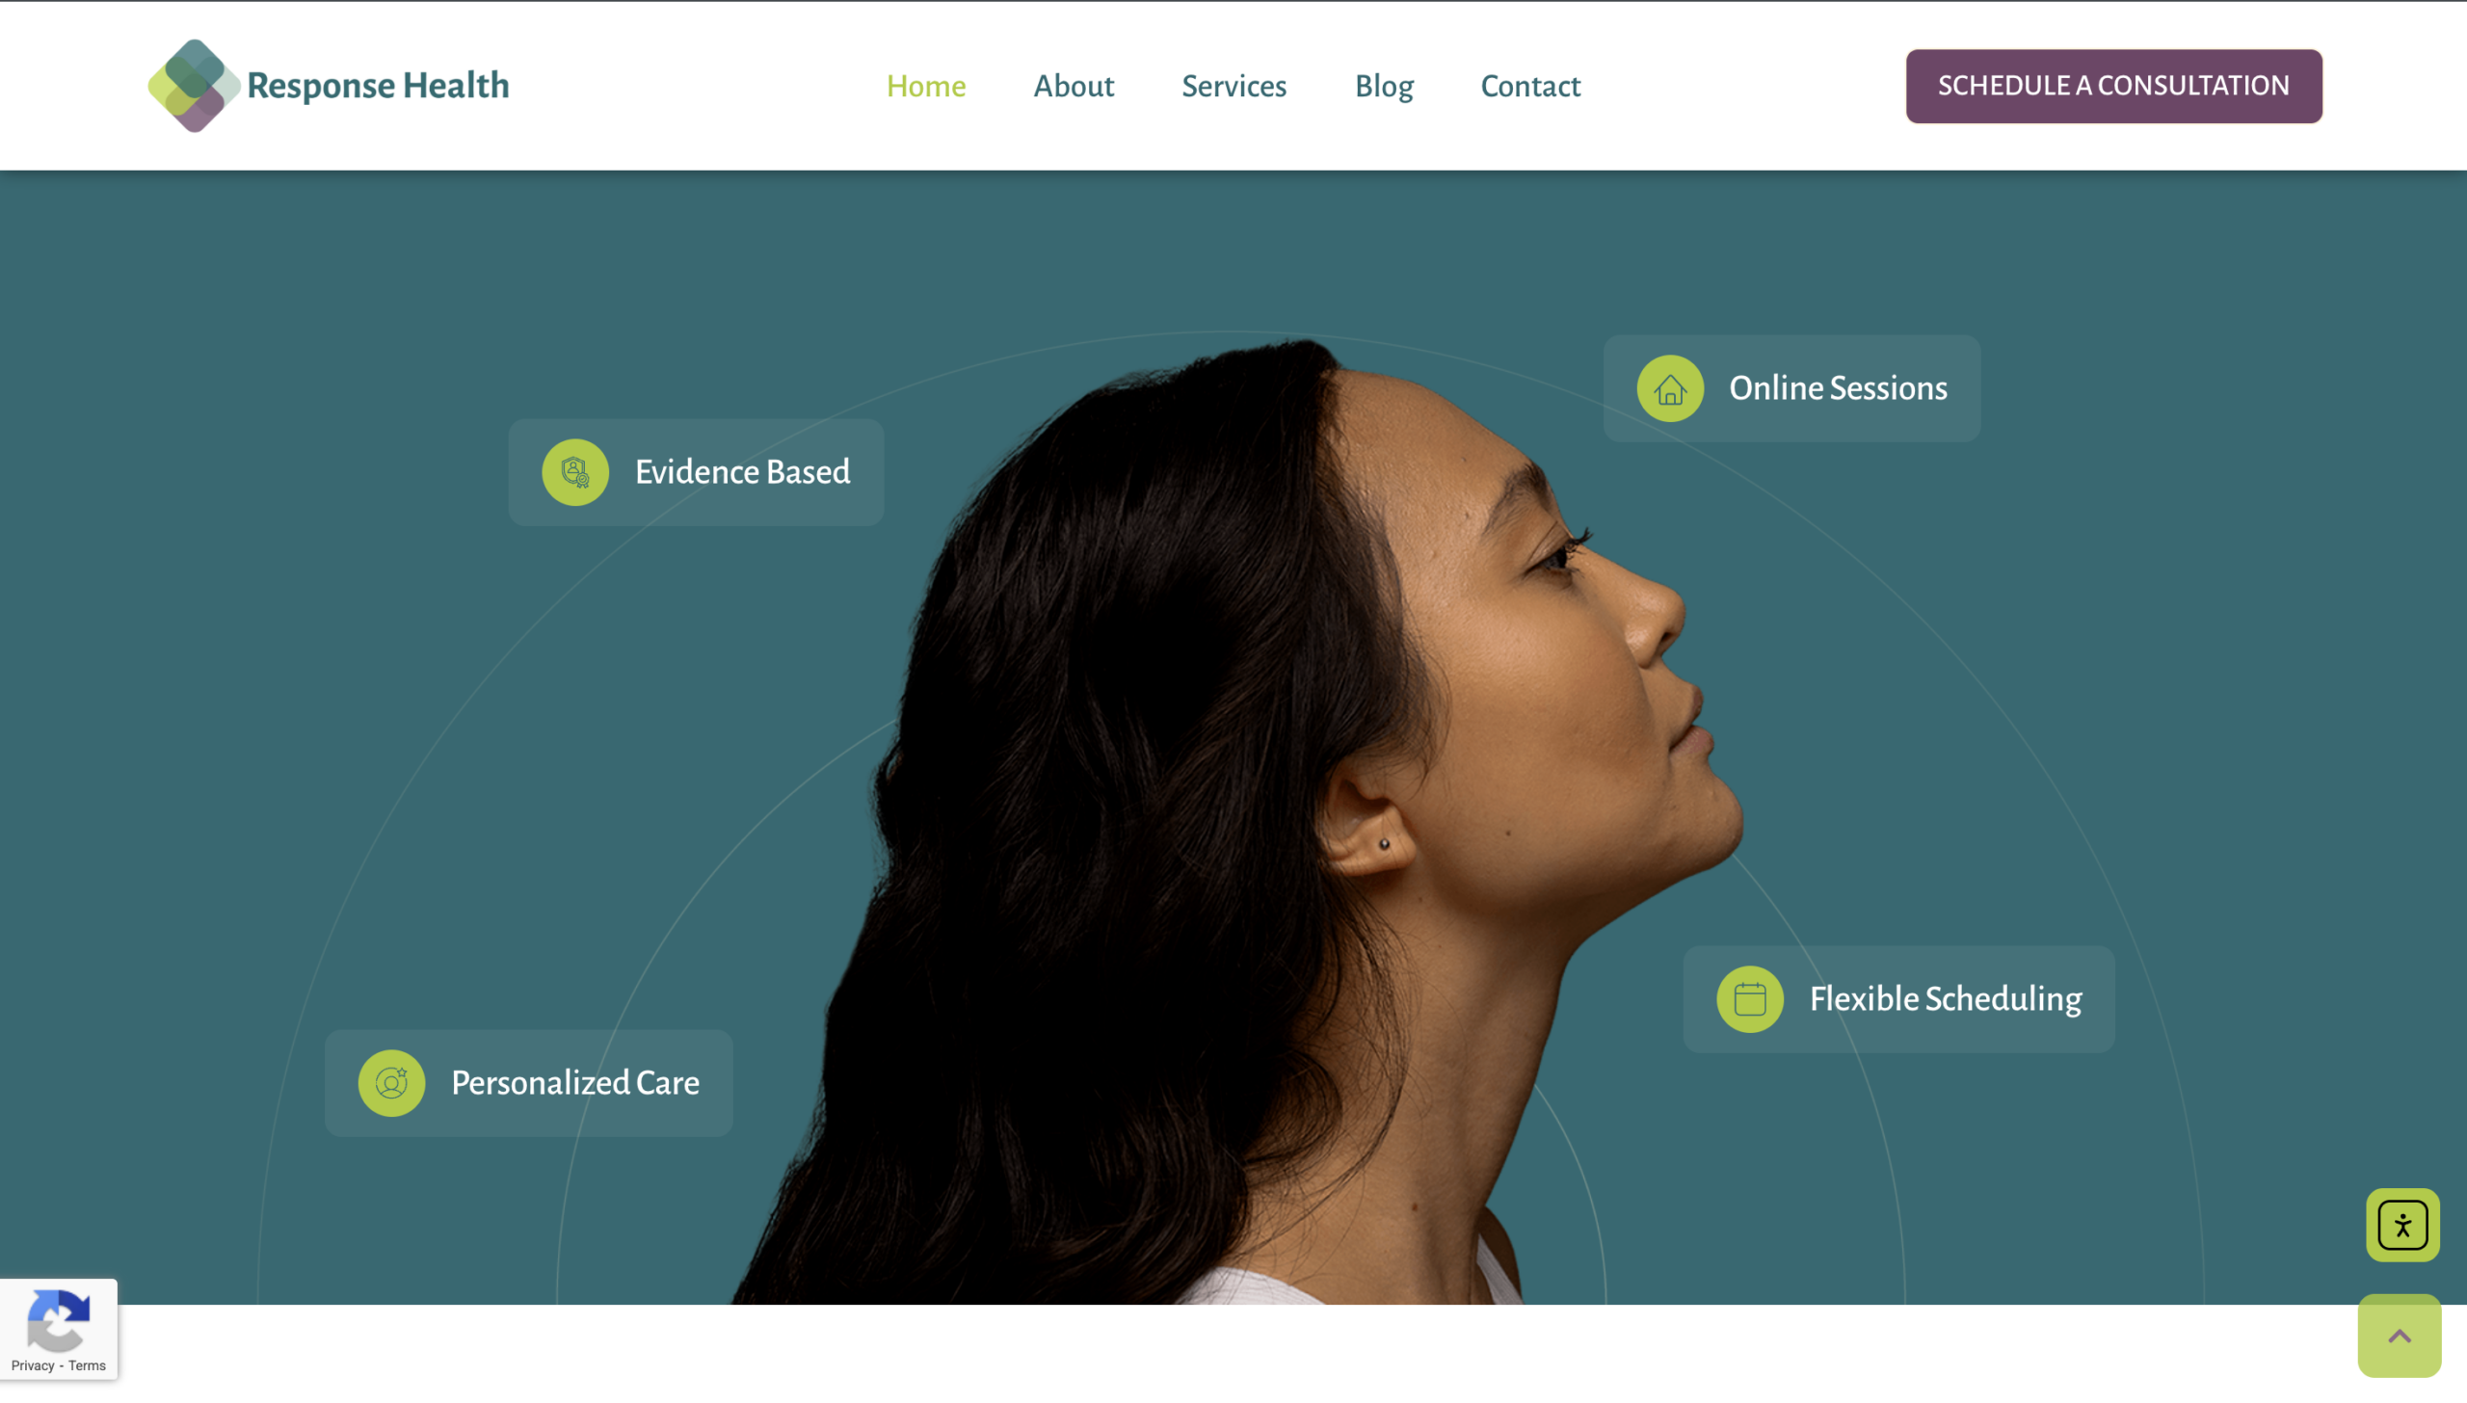Click the Response Health diamond logo
This screenshot has height=1403, width=2467.
[x=194, y=86]
